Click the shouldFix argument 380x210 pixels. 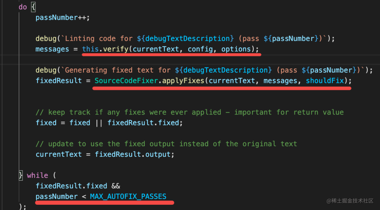(x=325, y=81)
